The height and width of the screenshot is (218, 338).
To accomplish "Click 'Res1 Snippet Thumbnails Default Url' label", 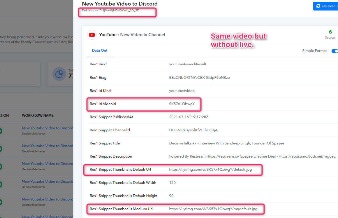I will point(120,170).
